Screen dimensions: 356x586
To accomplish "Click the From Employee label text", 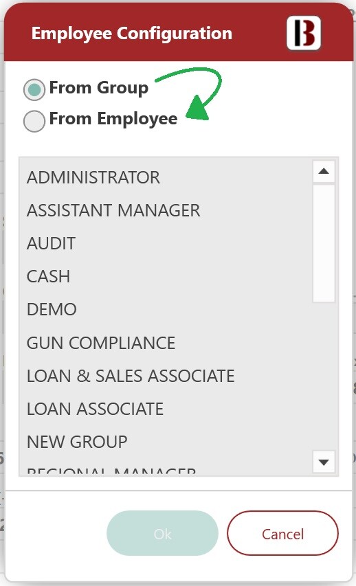I will [113, 120].
